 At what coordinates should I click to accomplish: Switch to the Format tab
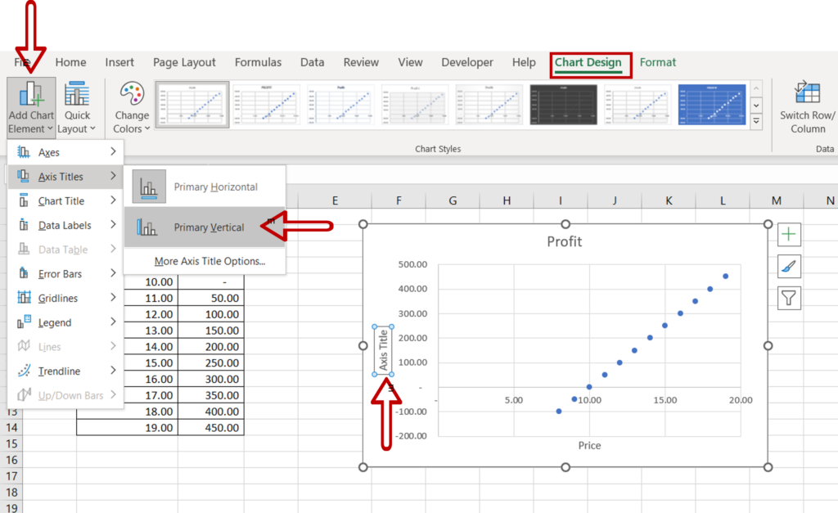[x=658, y=62]
